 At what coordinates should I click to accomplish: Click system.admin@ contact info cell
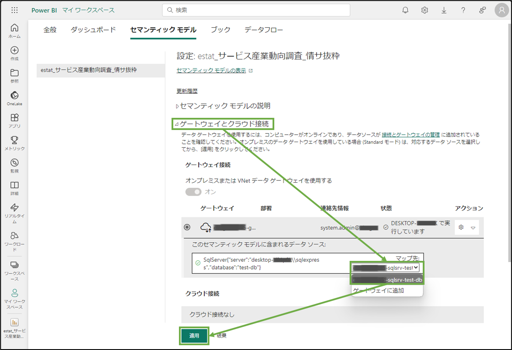pos(349,228)
